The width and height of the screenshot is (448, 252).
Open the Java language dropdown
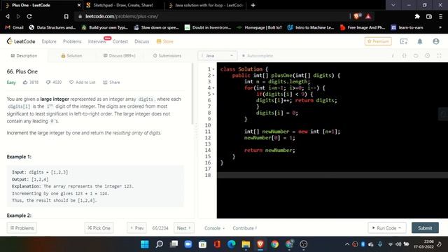point(217,56)
